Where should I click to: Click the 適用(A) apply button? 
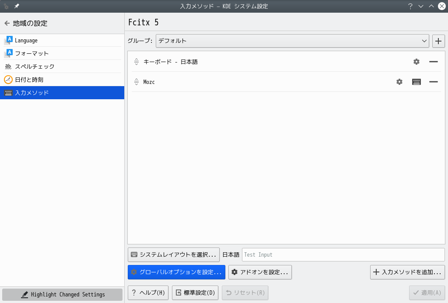click(427, 293)
